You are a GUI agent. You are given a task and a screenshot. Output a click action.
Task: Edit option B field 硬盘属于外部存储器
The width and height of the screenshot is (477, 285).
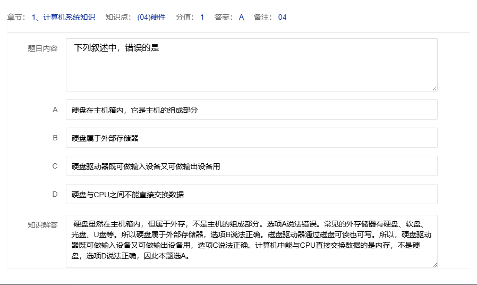click(251, 138)
